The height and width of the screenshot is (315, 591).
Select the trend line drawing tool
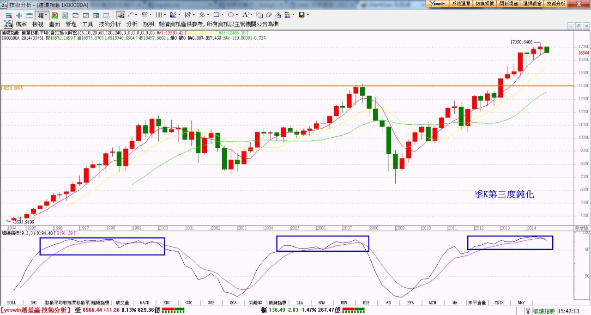[130, 15]
